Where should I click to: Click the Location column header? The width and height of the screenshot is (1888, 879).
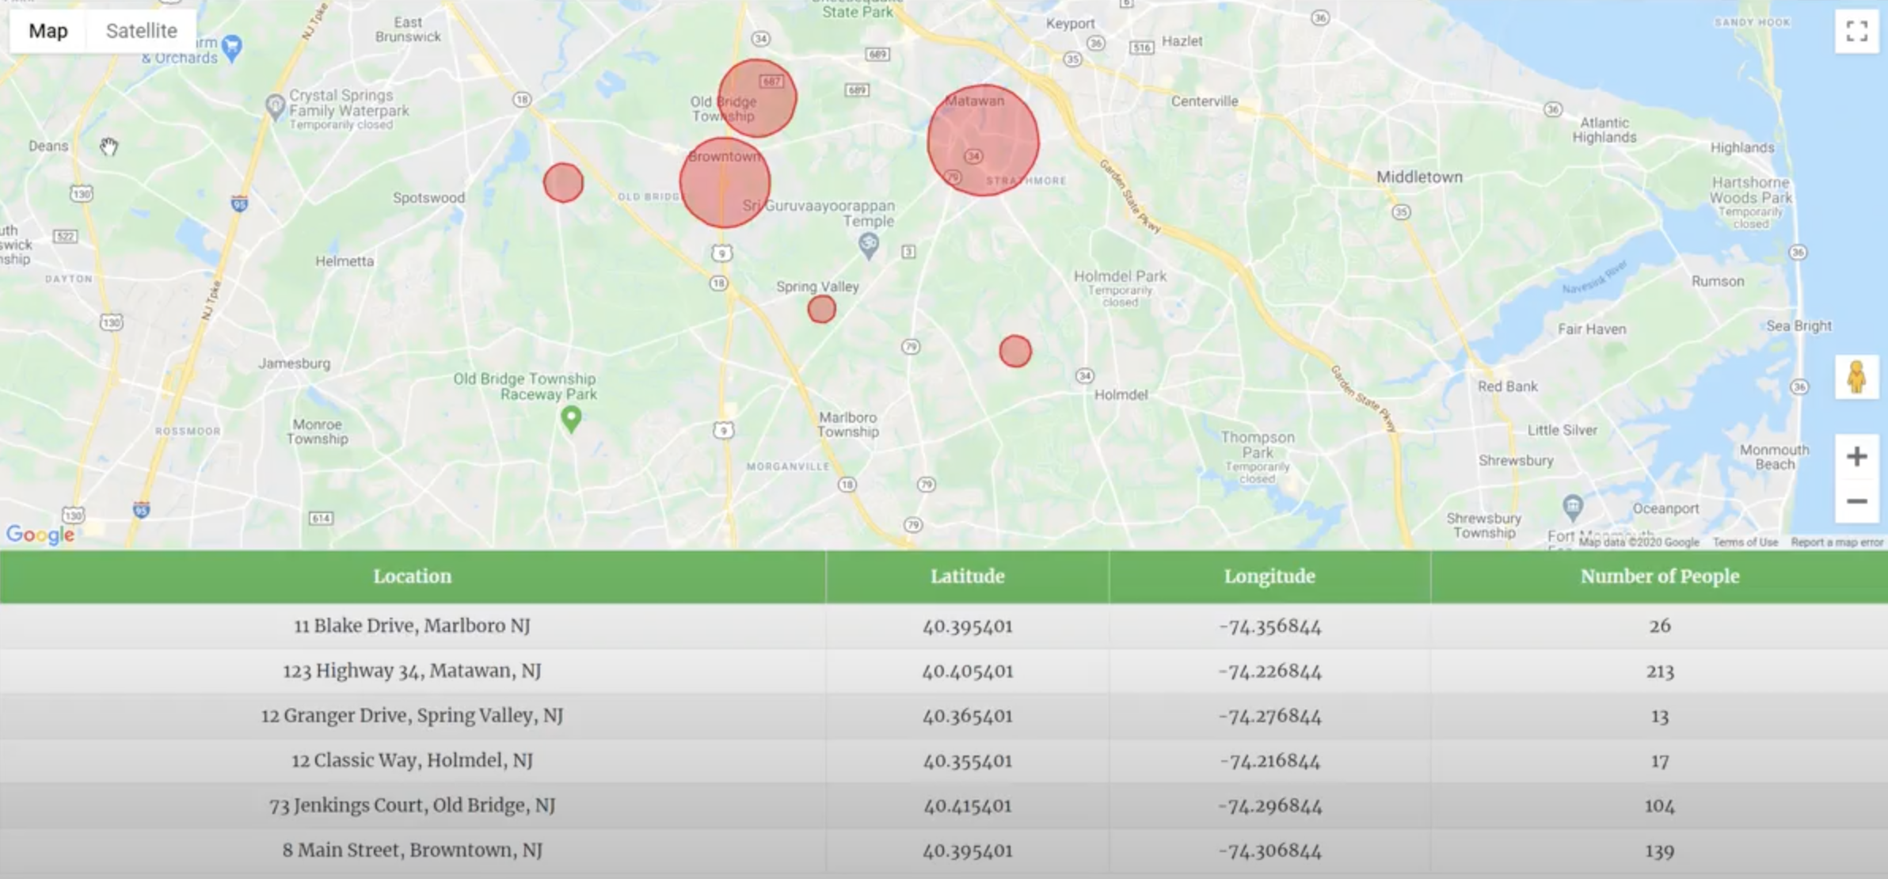tap(412, 576)
